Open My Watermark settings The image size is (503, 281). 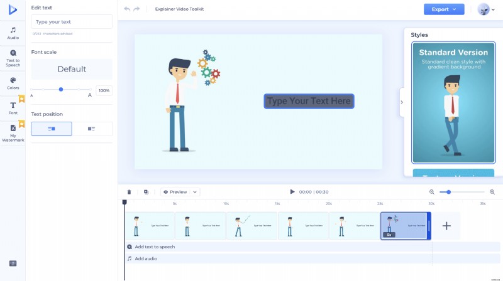(13, 132)
